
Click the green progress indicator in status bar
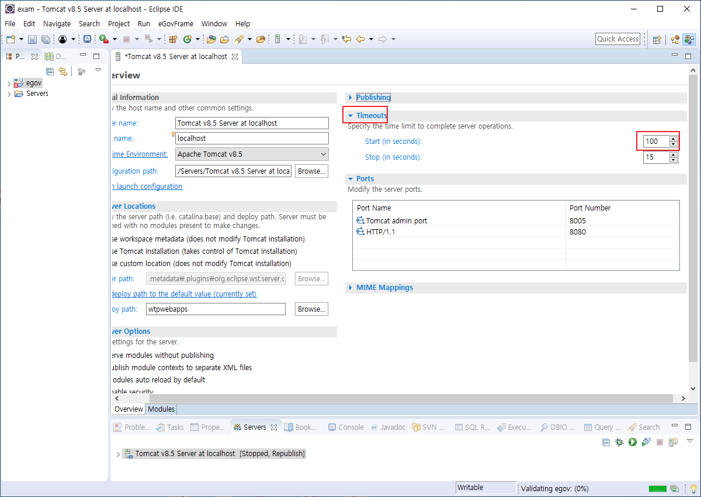(x=658, y=489)
